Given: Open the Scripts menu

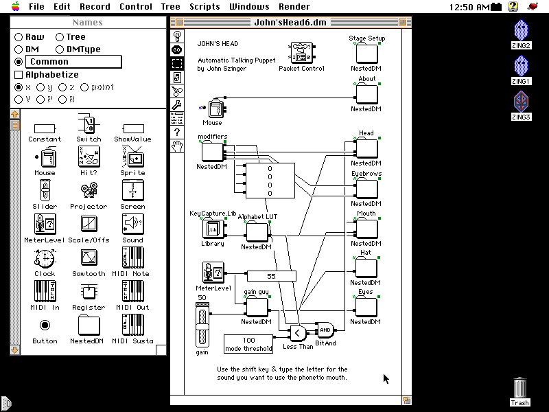Looking at the screenshot, I should pos(205,7).
